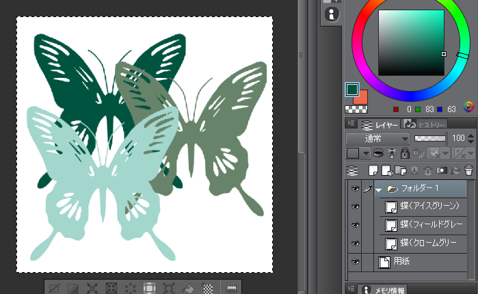This screenshot has height=294, width=478.
Task: Click the canvas vertical scrollbar
Action: pyautogui.click(x=302, y=76)
